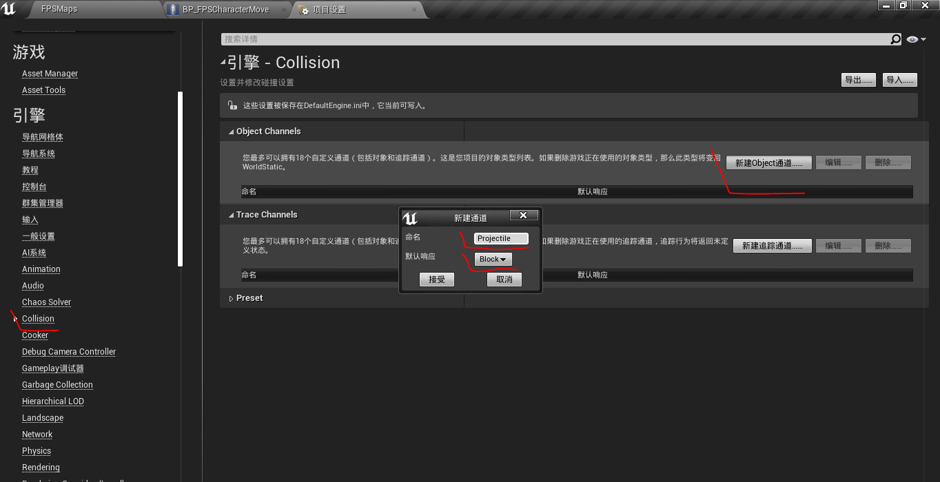The width and height of the screenshot is (940, 482).
Task: Collapse the Trace Channels section
Action: click(x=232, y=215)
